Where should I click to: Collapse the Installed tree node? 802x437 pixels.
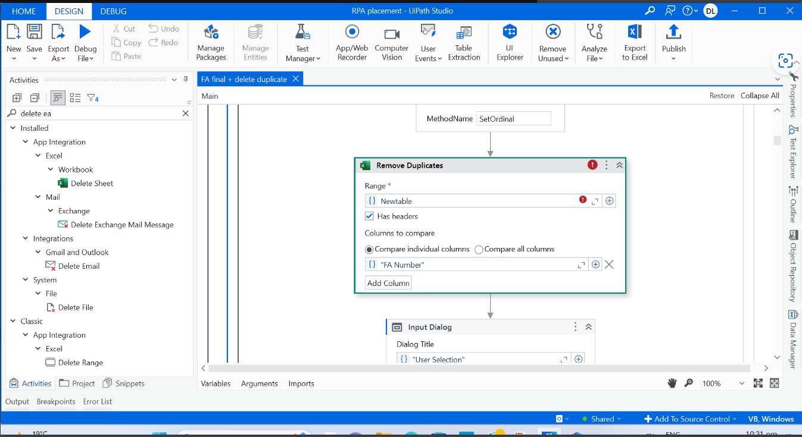13,128
